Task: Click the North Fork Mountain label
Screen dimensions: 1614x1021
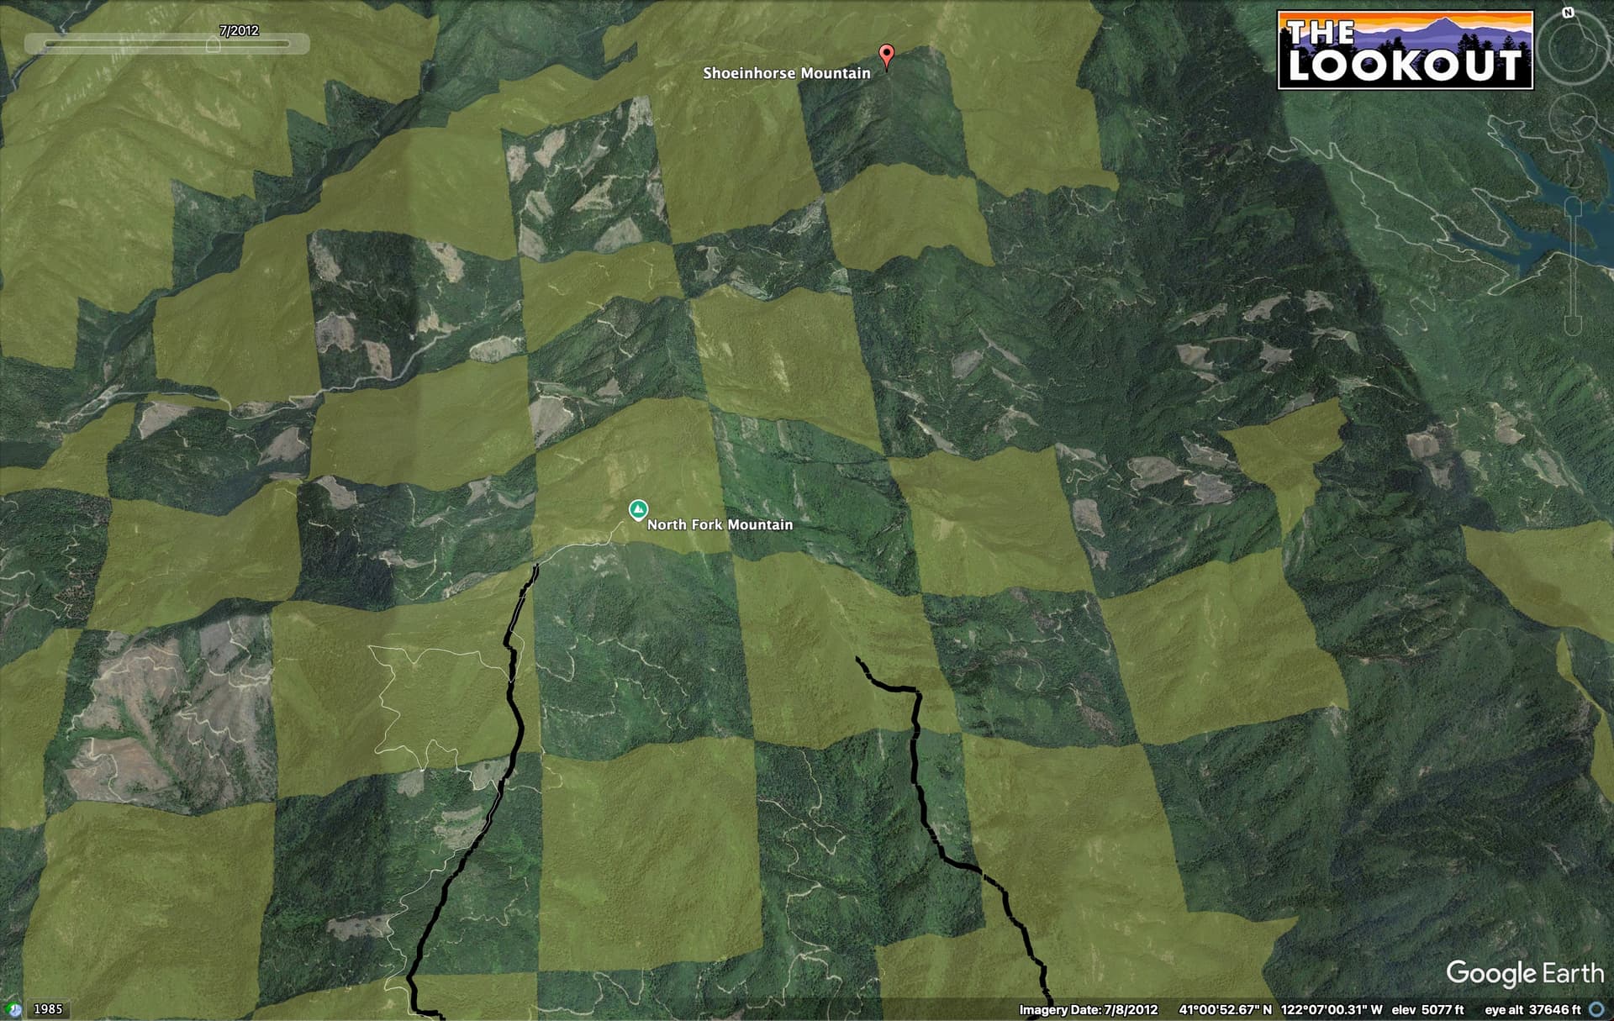Action: [x=720, y=524]
